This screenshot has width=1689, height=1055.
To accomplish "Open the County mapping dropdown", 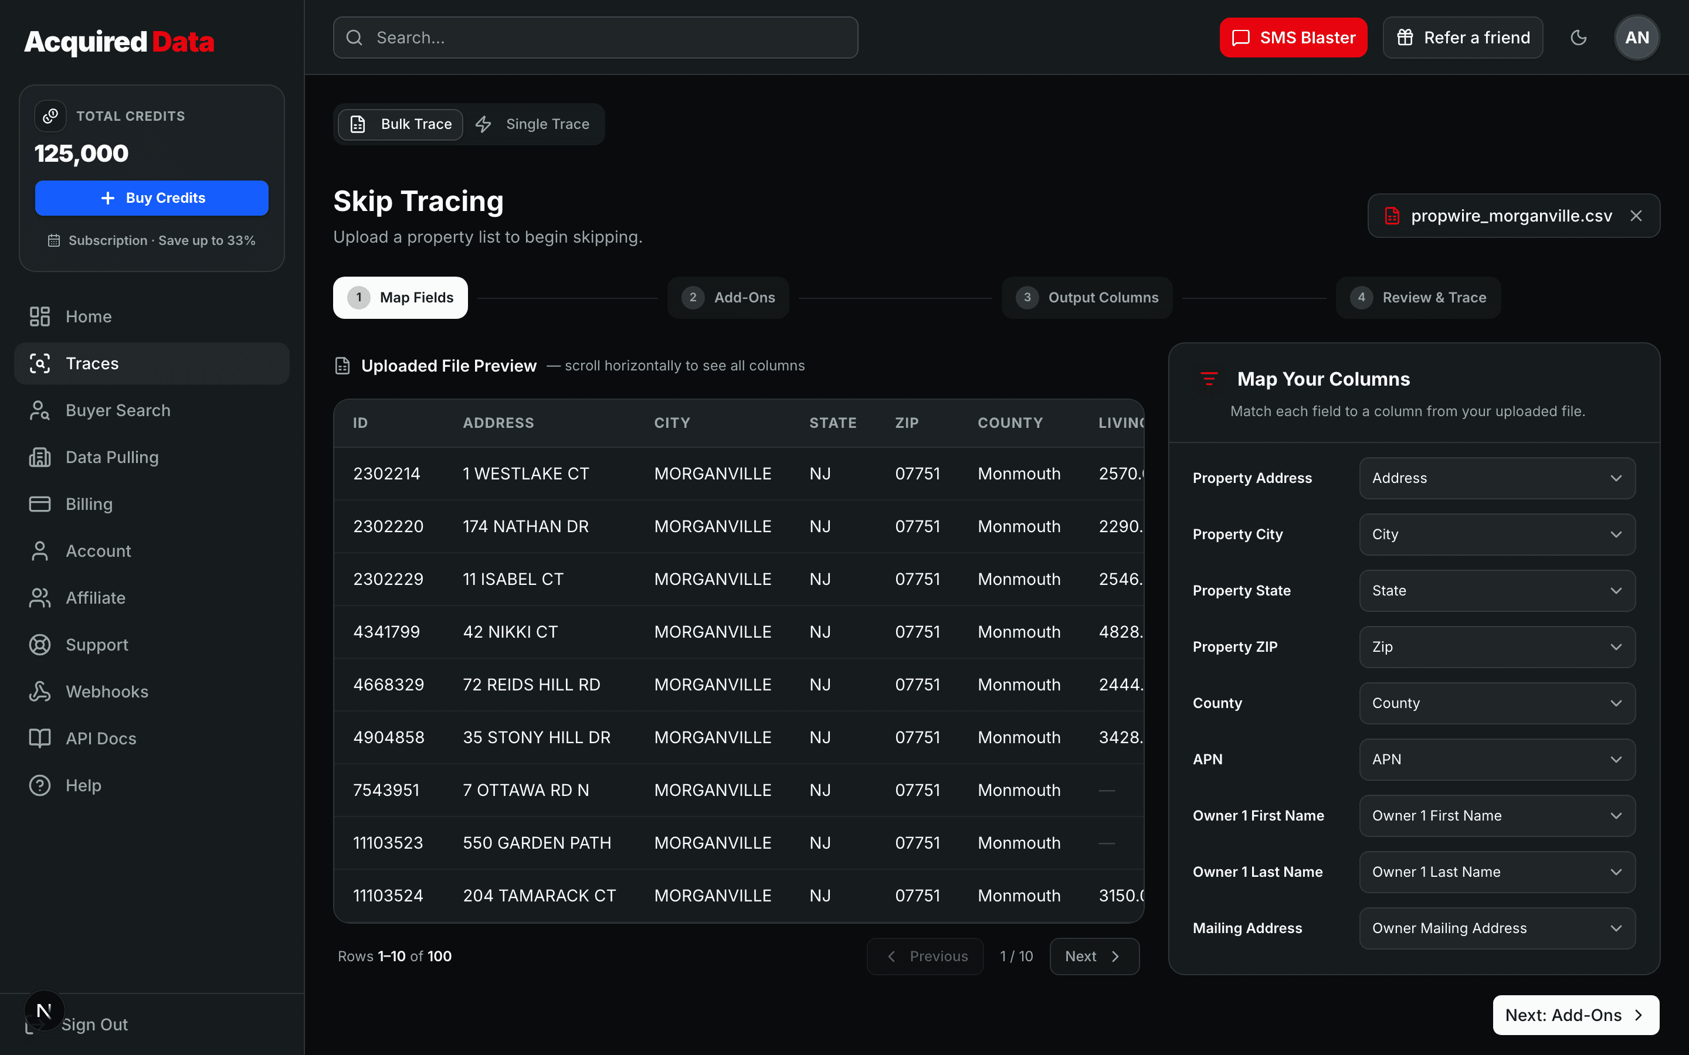I will click(1497, 703).
